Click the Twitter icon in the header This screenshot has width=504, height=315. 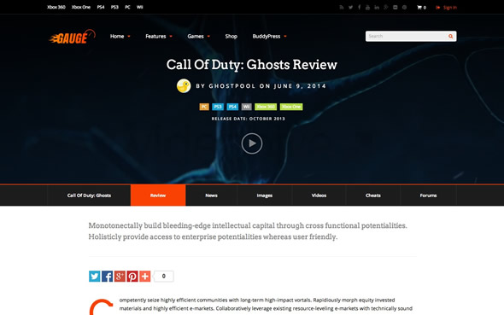[x=350, y=8]
